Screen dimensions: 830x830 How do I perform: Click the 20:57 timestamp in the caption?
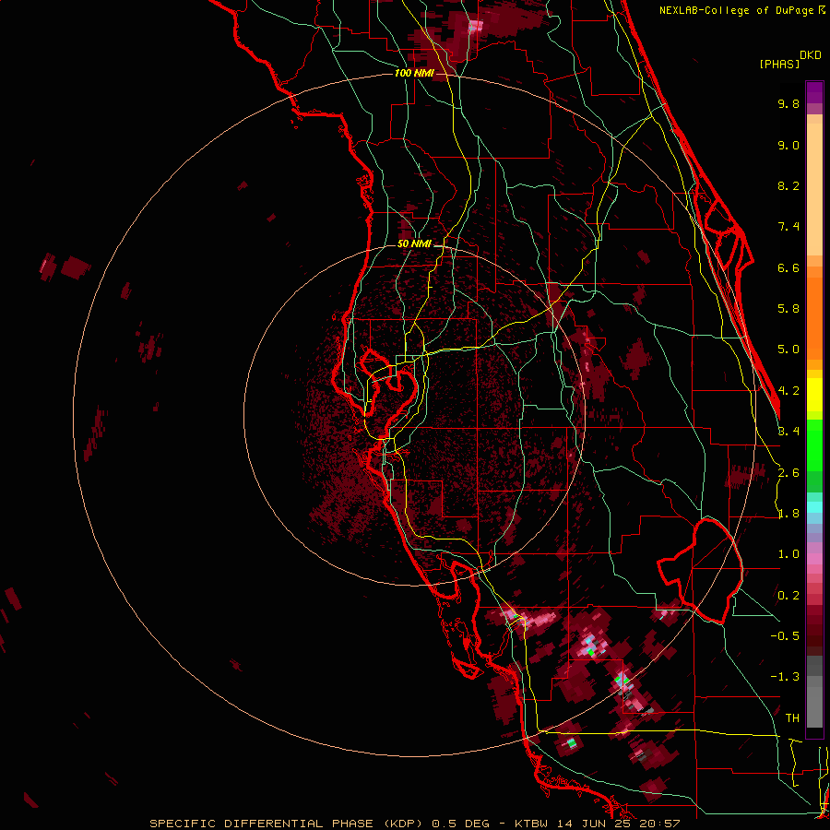click(658, 824)
